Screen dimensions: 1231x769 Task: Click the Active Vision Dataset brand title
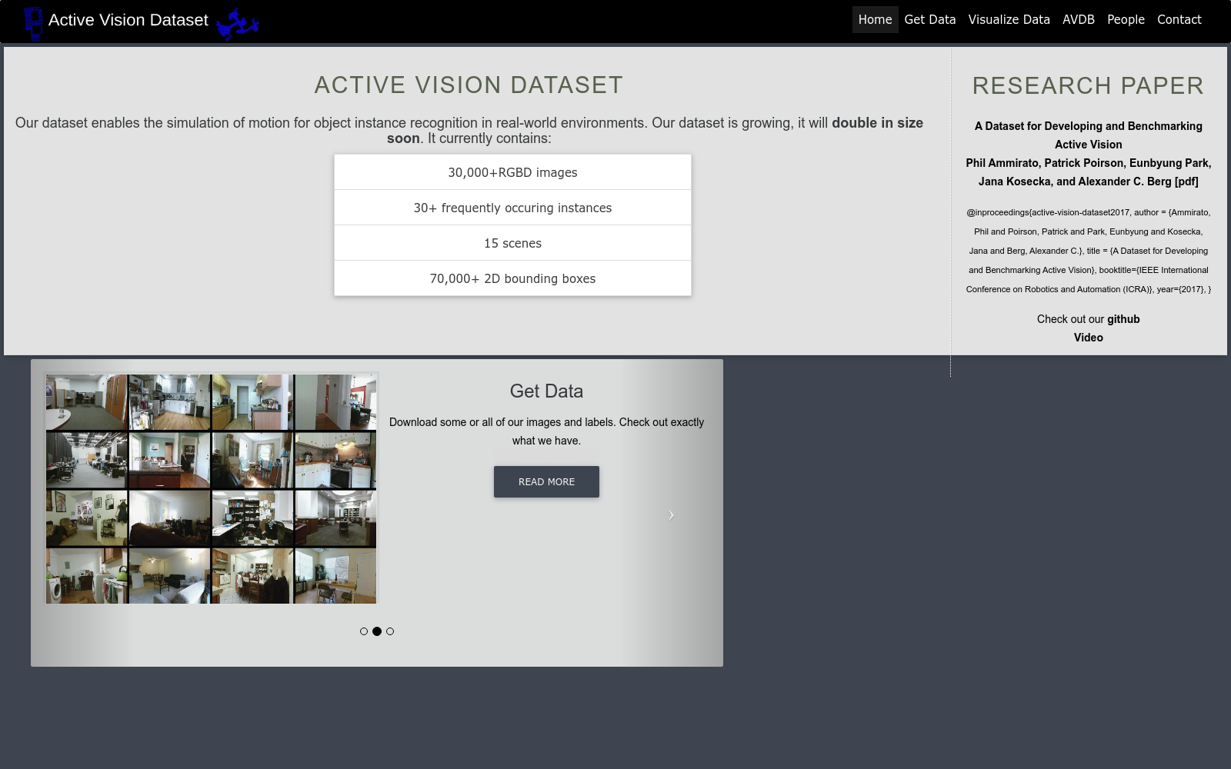[x=128, y=20]
